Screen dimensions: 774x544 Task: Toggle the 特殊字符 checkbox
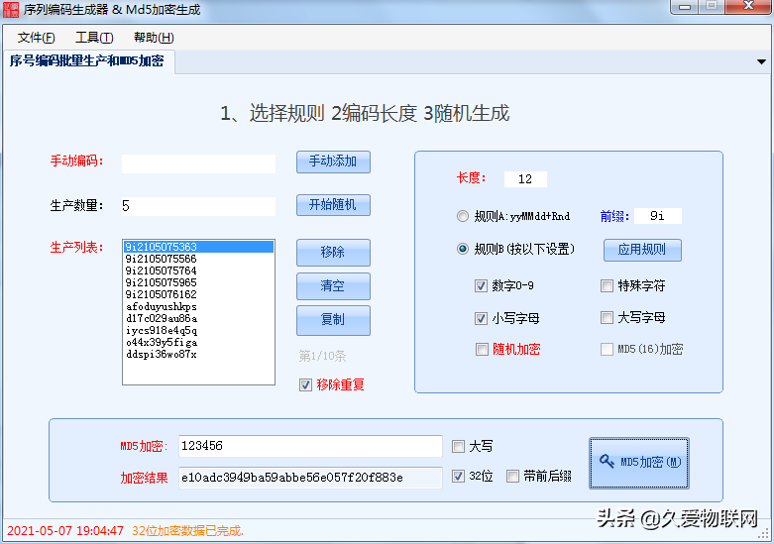pos(607,285)
